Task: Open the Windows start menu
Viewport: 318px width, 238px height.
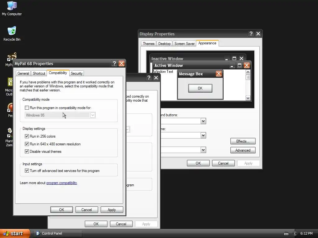Action: tap(15, 233)
